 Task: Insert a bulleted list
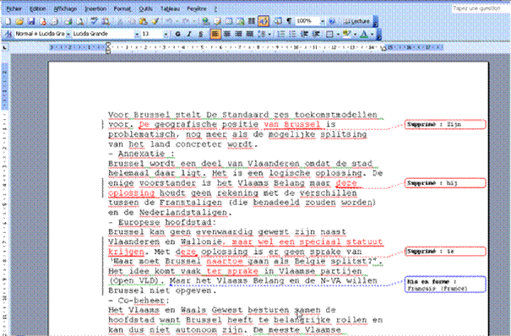[292, 34]
